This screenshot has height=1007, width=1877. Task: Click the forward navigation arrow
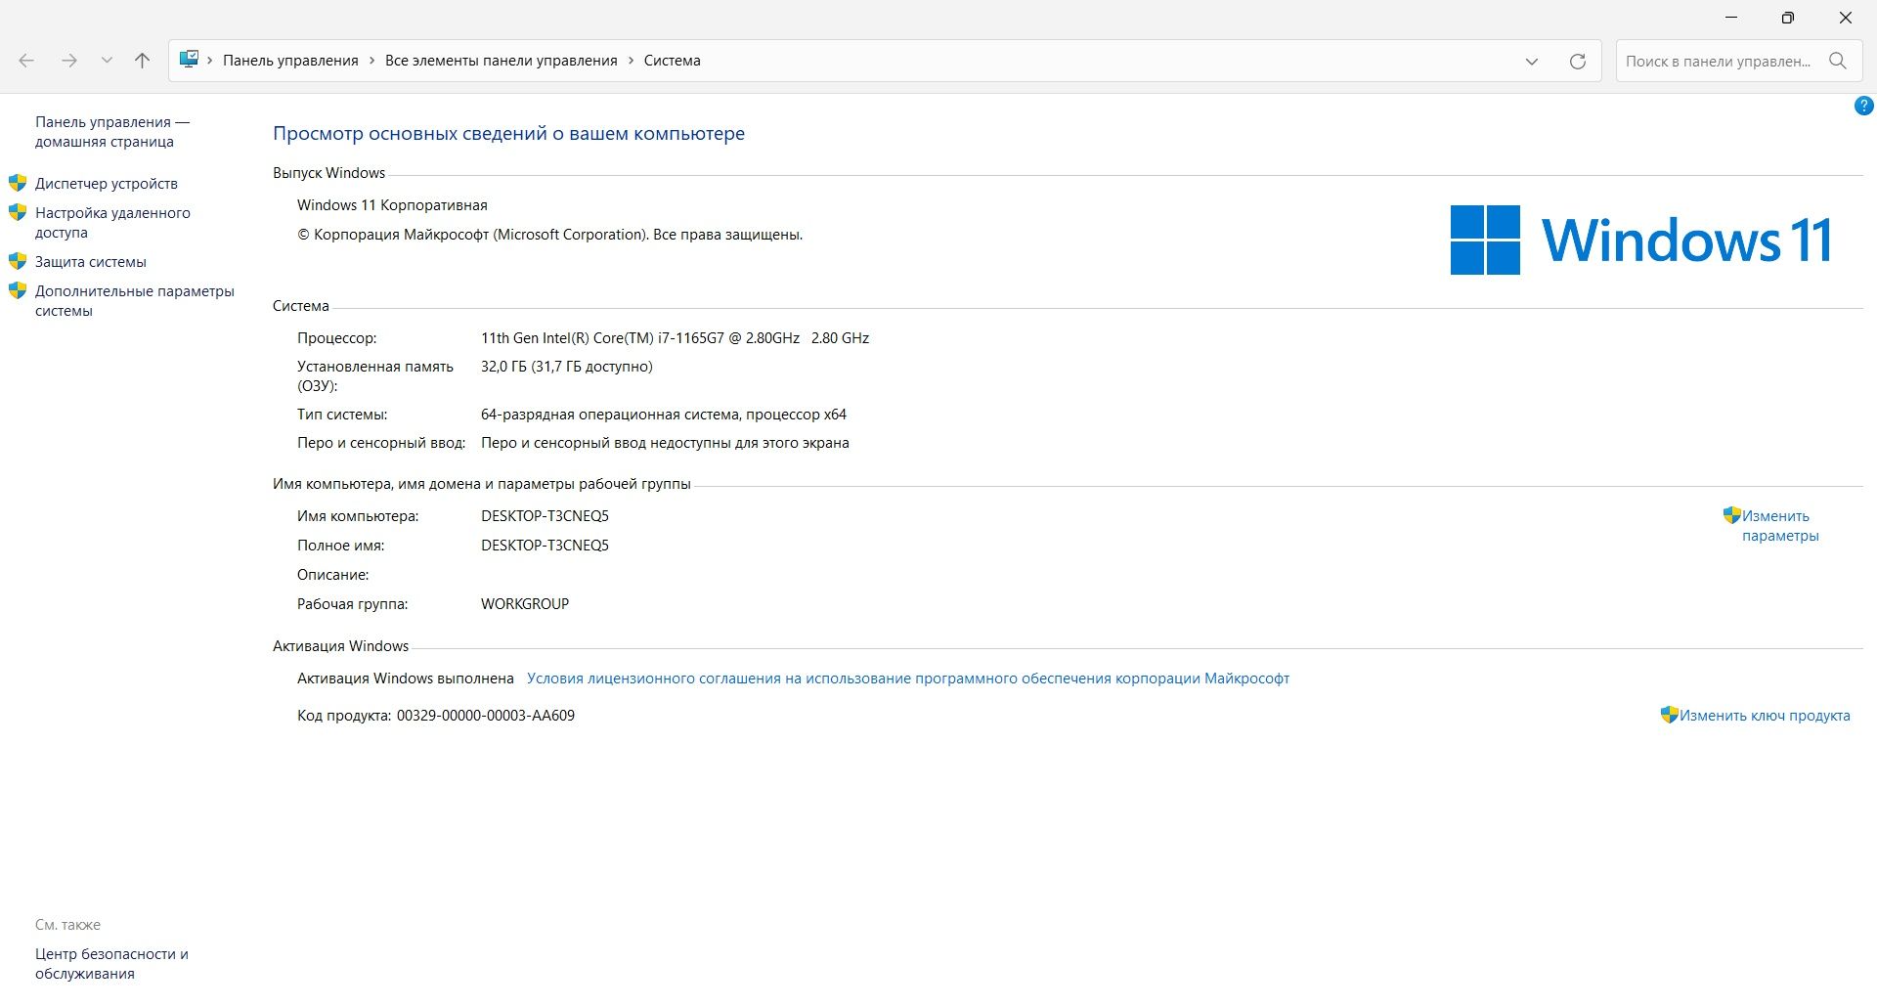pyautogui.click(x=69, y=61)
